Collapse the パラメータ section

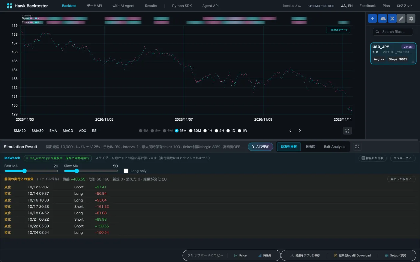click(x=403, y=158)
